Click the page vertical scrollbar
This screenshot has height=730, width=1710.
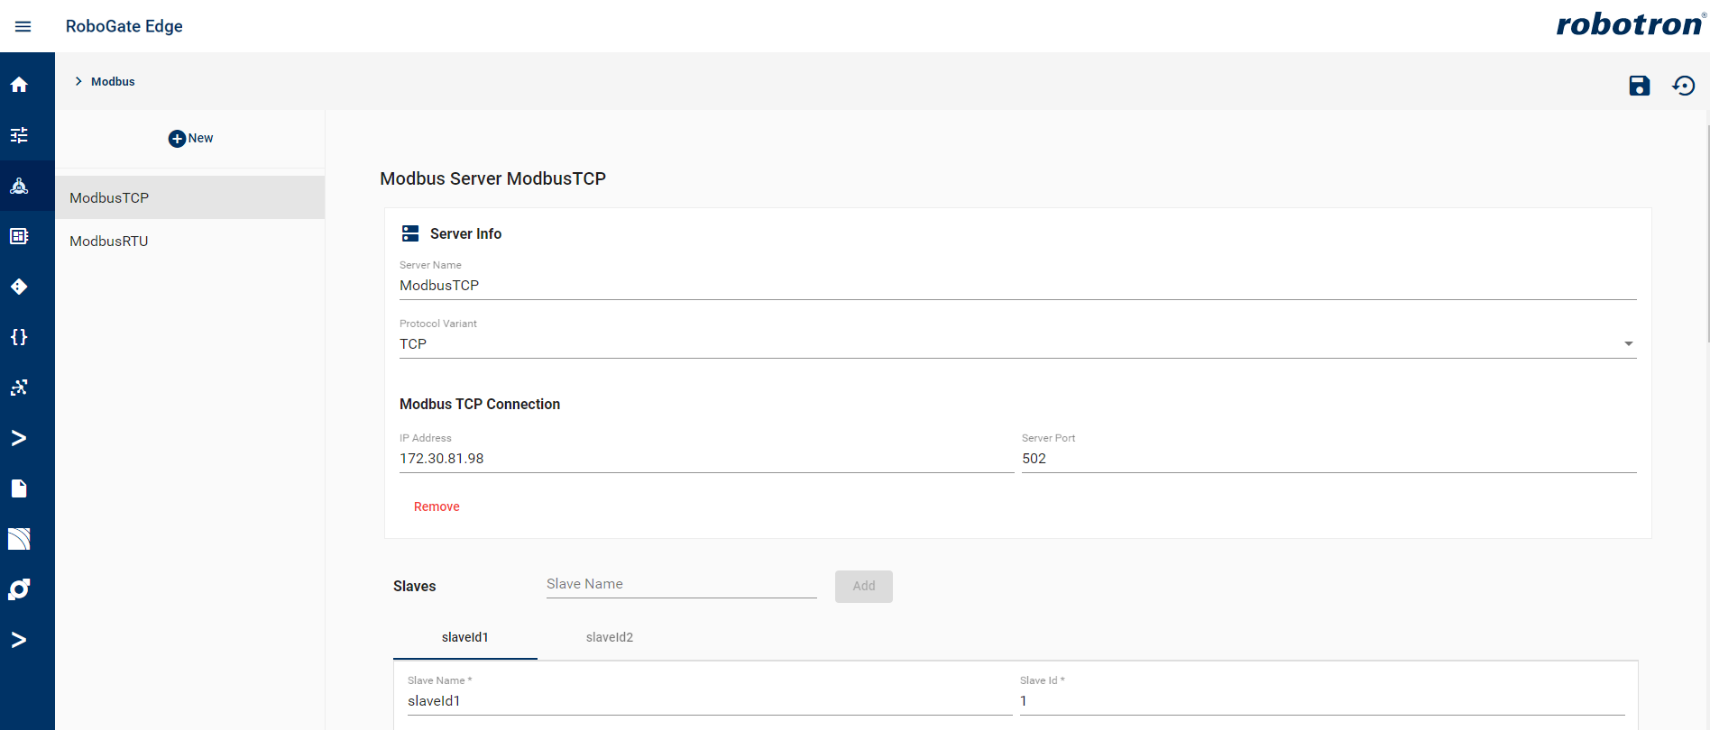[x=1707, y=234]
